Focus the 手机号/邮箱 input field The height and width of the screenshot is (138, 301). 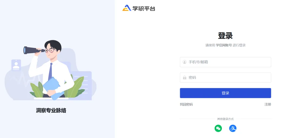tap(229, 62)
